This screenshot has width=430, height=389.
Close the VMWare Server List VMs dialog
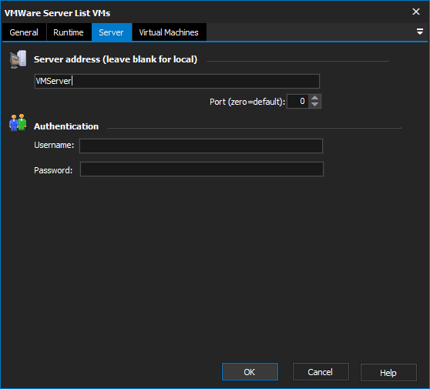[x=416, y=12]
